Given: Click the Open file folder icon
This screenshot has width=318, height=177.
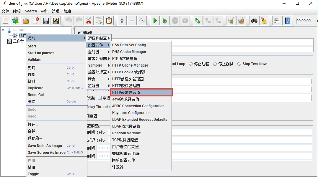Looking at the screenshot, I should click(26, 21).
